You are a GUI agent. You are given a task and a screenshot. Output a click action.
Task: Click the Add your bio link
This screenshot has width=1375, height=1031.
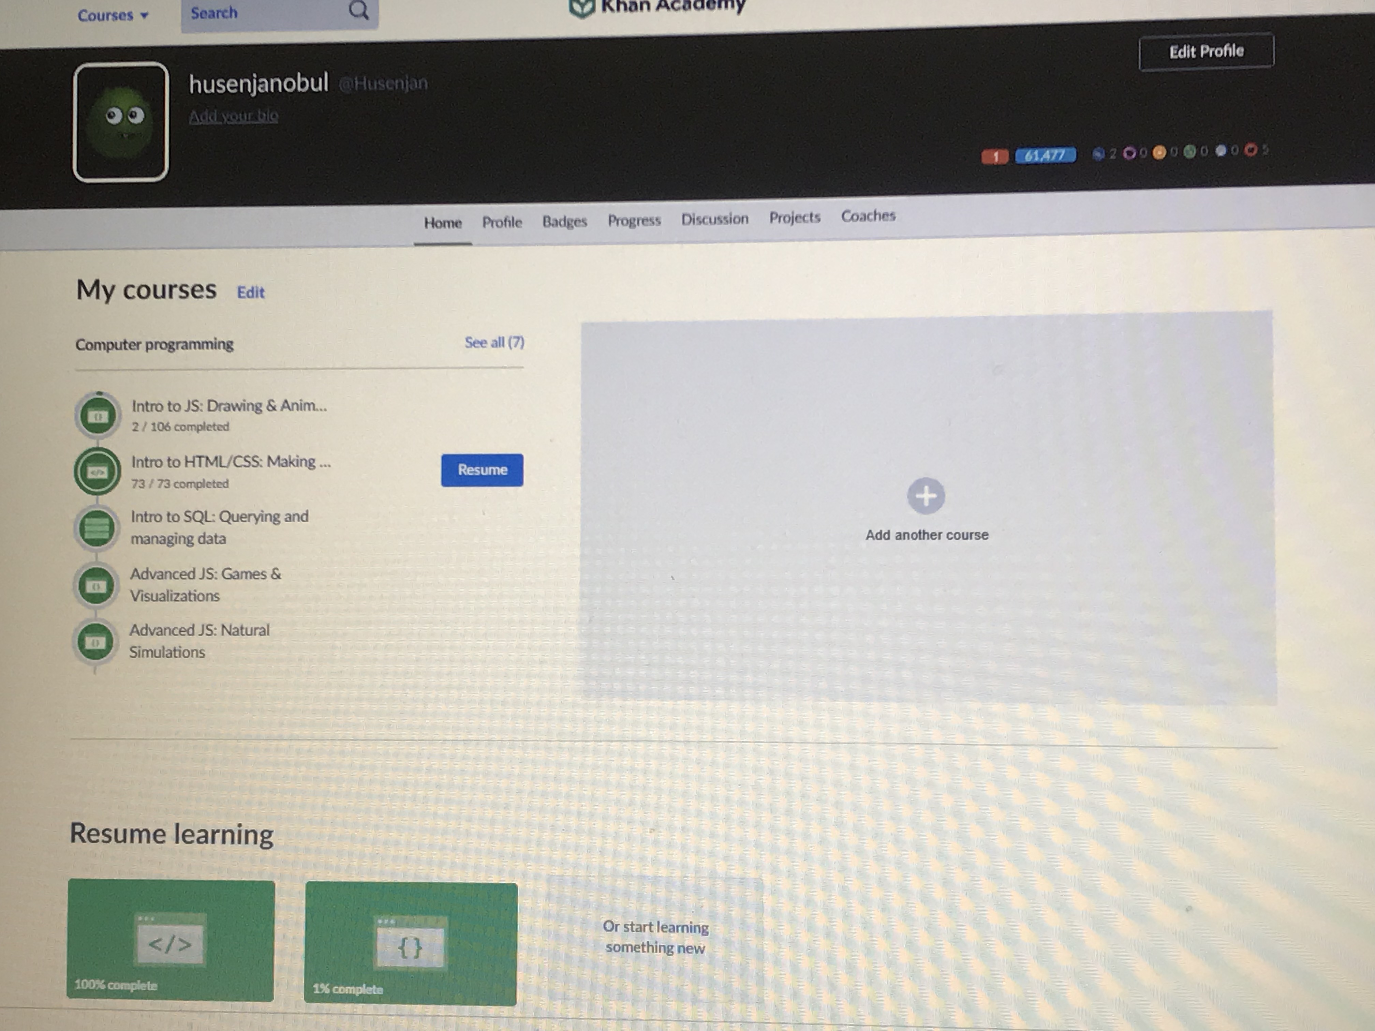(233, 116)
